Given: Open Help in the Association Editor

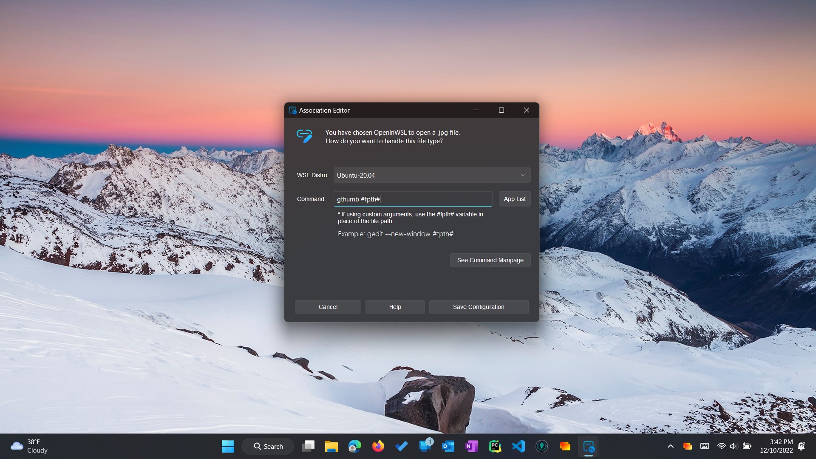Looking at the screenshot, I should [395, 307].
